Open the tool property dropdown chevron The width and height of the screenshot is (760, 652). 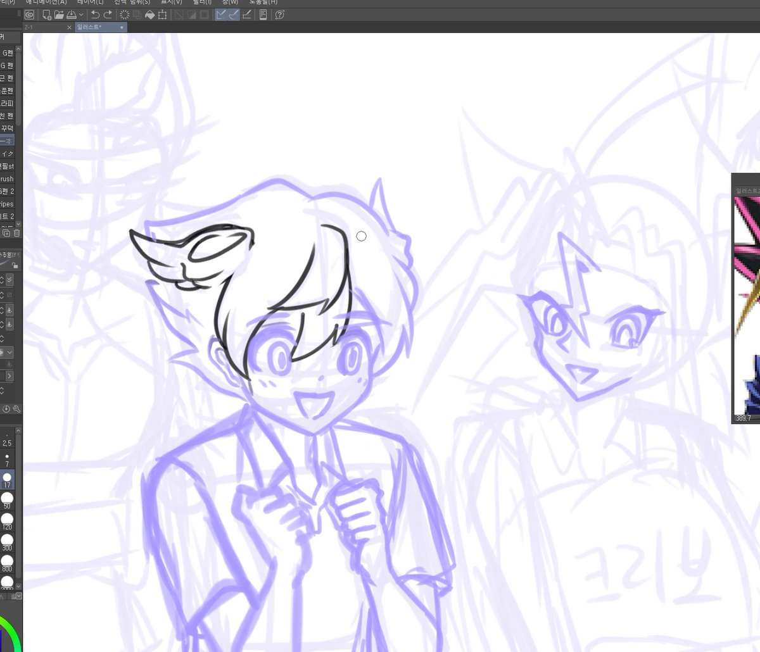point(9,352)
